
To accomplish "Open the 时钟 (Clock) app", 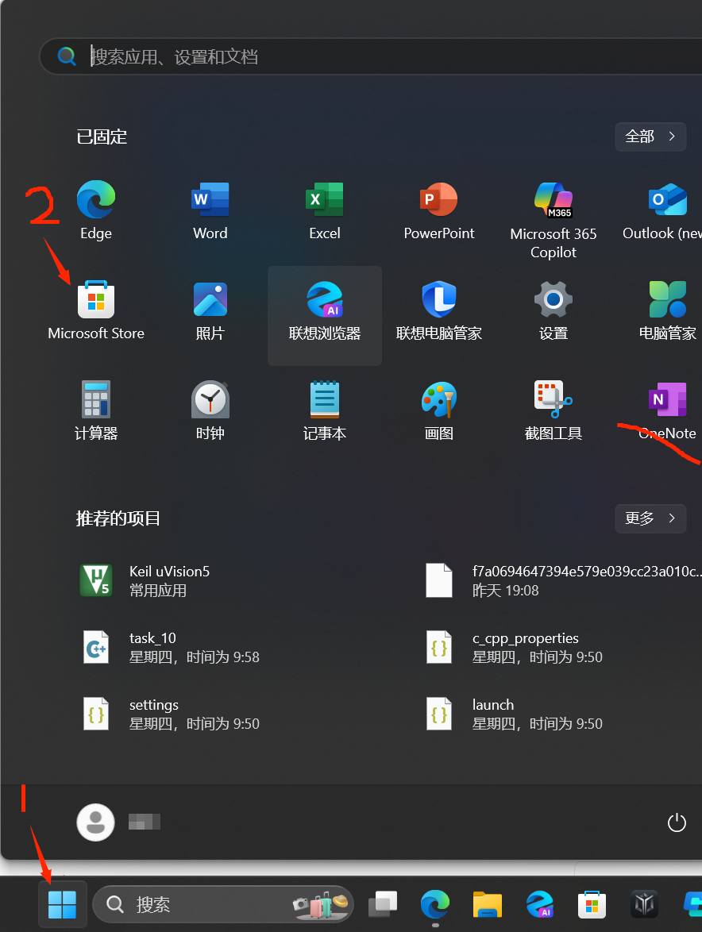I will (210, 410).
